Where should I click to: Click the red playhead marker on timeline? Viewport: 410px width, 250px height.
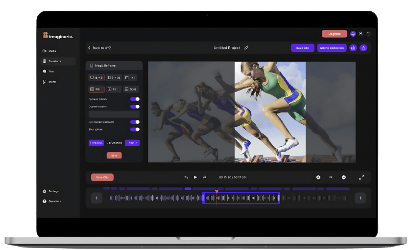tap(217, 192)
